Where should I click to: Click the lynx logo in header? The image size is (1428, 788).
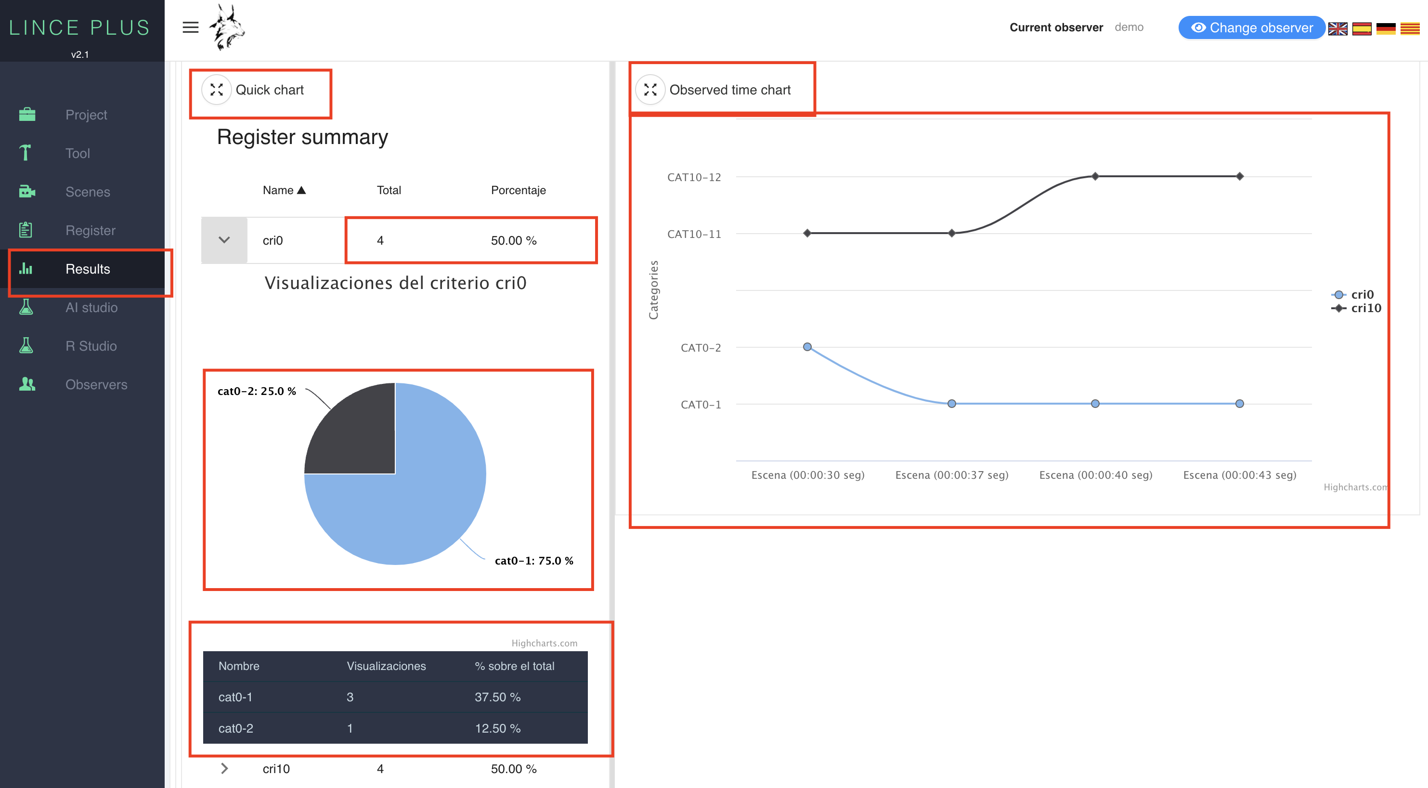coord(226,27)
